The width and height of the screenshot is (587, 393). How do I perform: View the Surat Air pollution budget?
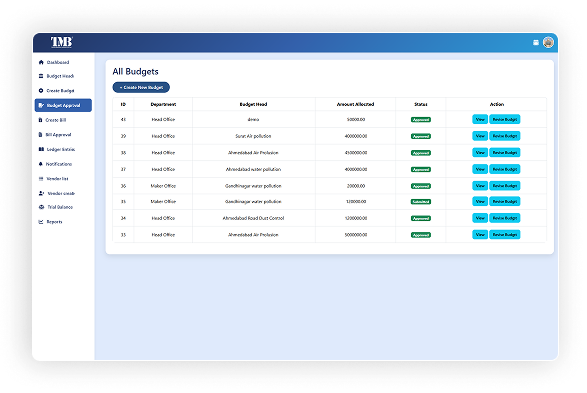(480, 136)
